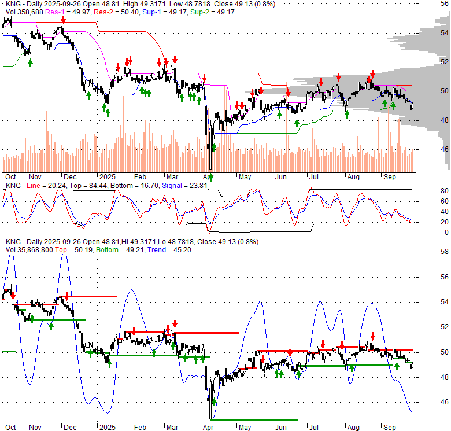Click the 54 price label on bottom chart
Image resolution: width=451 pixels, height=431 pixels.
coord(445,302)
